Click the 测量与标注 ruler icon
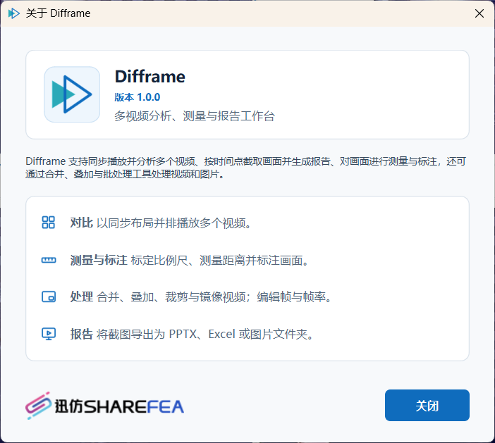The image size is (495, 443). [x=49, y=260]
